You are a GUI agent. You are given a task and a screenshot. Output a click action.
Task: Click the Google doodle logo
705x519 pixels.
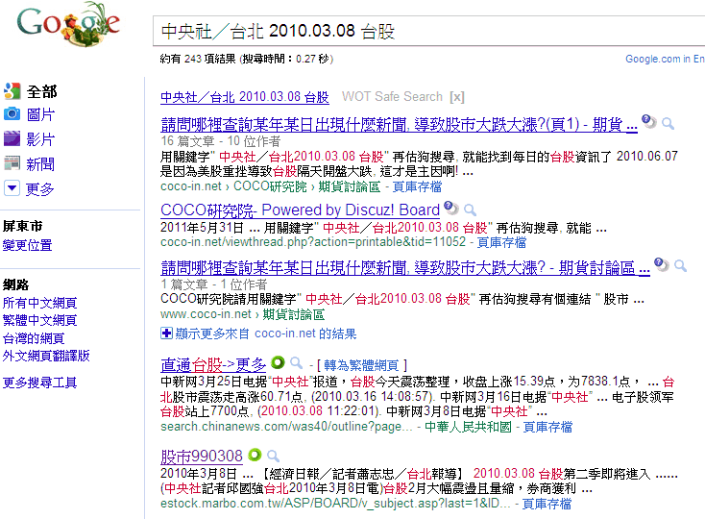pos(68,24)
